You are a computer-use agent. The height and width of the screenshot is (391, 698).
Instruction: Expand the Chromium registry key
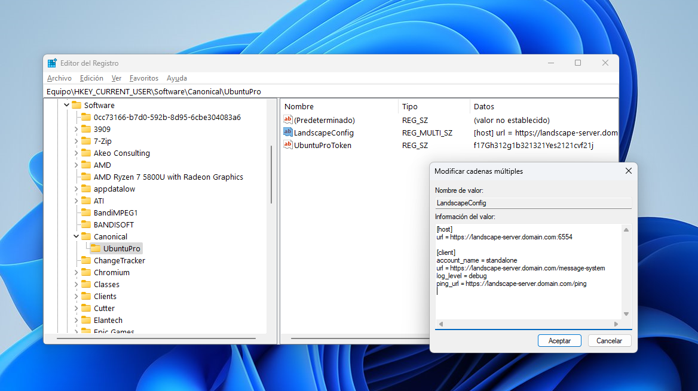[75, 272]
